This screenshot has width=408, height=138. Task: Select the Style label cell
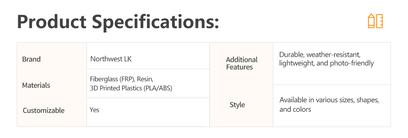(237, 105)
